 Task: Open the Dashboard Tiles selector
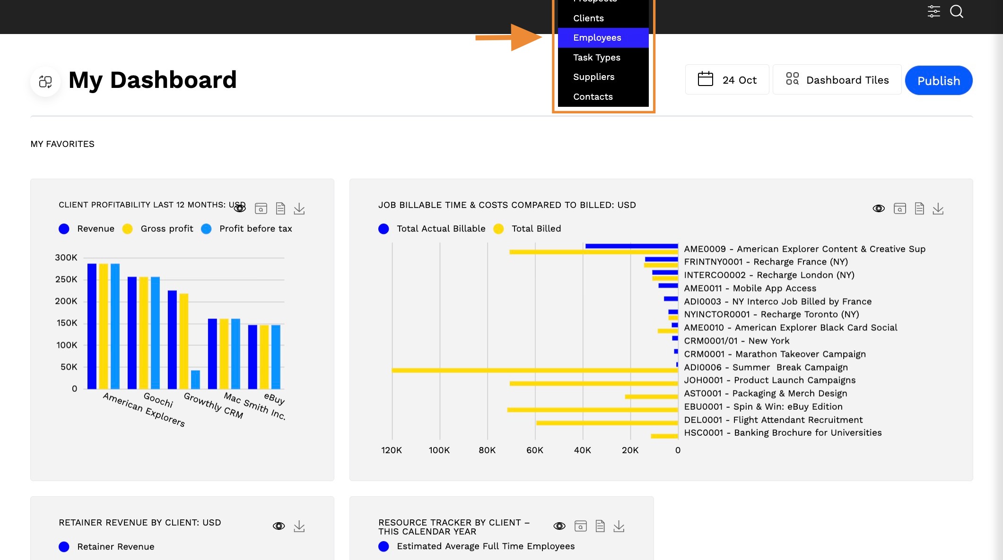point(837,79)
